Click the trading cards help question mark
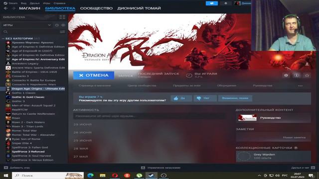This screenshot has width=319, height=179. tap(296, 148)
